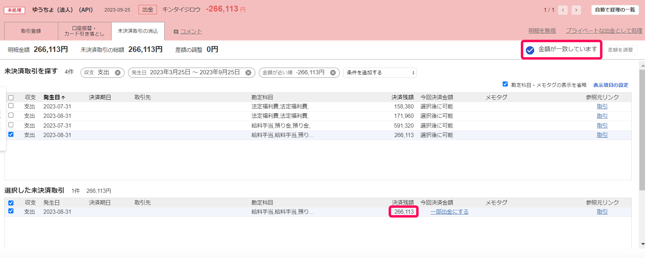
Task: Toggle 勘定科目・メモタグの表示を省略 checkbox
Action: (x=505, y=84)
